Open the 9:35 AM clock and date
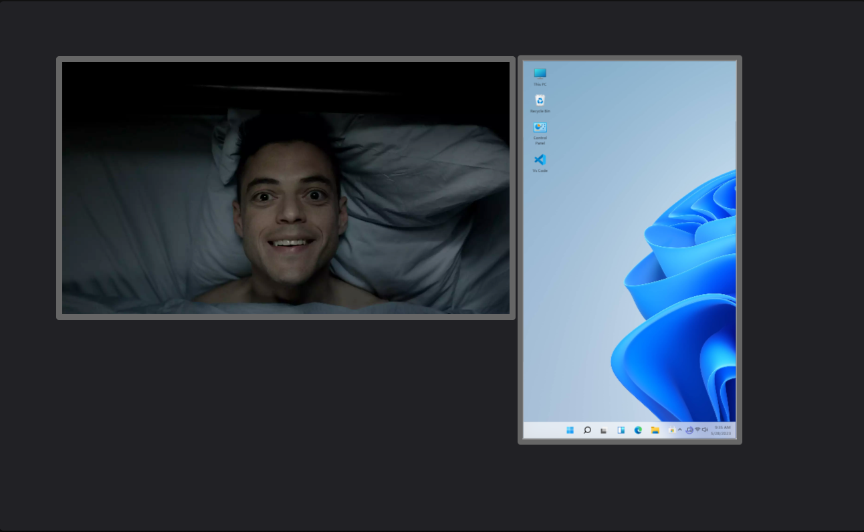 click(722, 430)
